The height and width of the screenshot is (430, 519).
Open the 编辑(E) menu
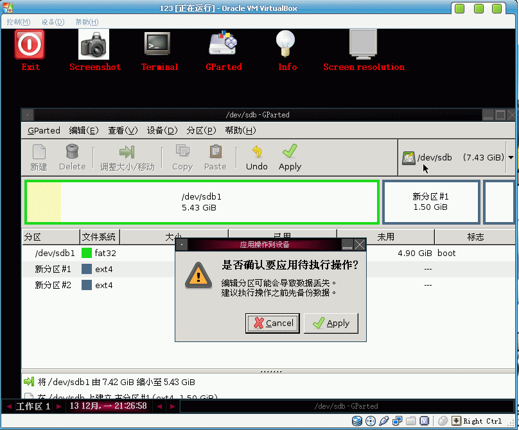click(x=84, y=131)
